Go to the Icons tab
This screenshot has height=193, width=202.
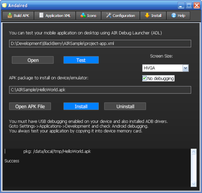pos(88,15)
